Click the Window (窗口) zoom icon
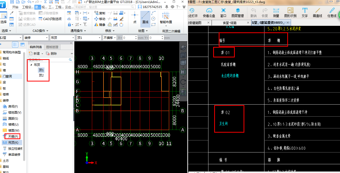The width and height of the screenshot is (340, 173). click(x=223, y=13)
